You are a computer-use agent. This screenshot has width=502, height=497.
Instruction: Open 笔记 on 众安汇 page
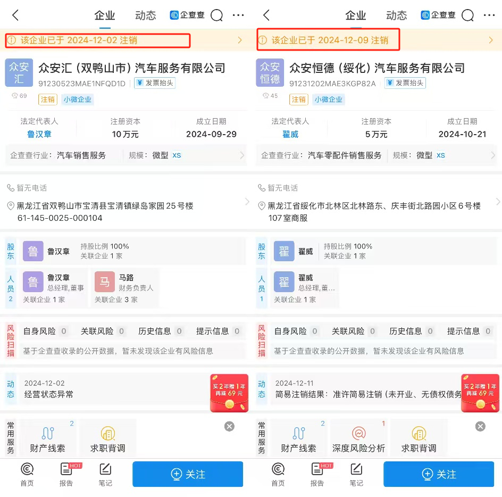point(105,475)
